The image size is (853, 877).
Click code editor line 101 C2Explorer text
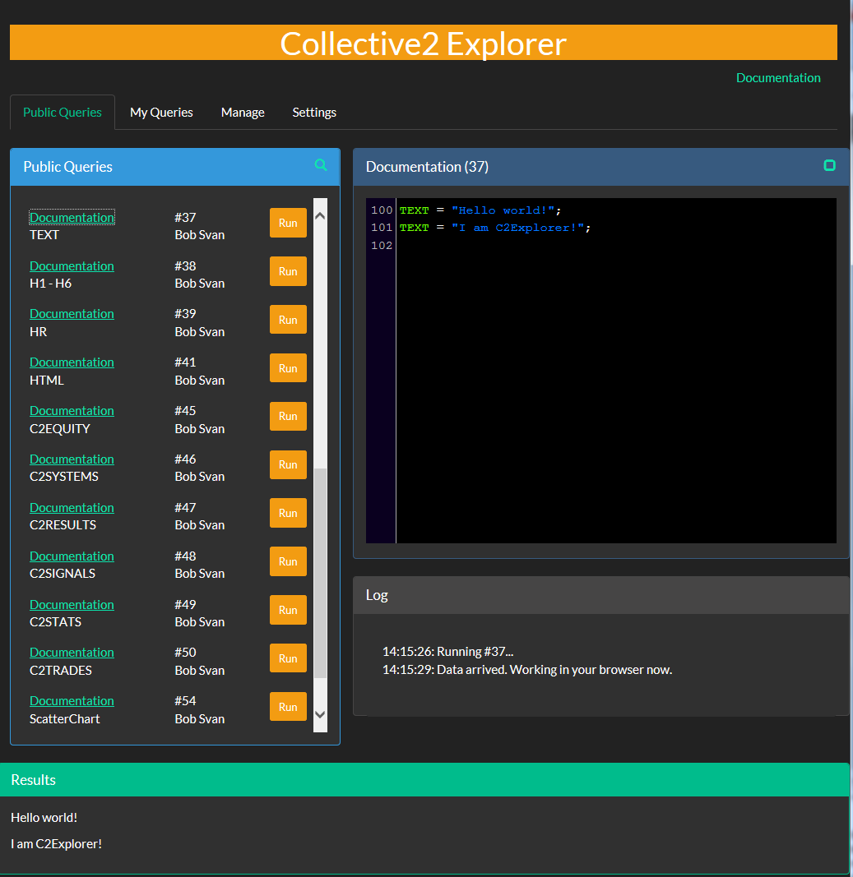(495, 228)
